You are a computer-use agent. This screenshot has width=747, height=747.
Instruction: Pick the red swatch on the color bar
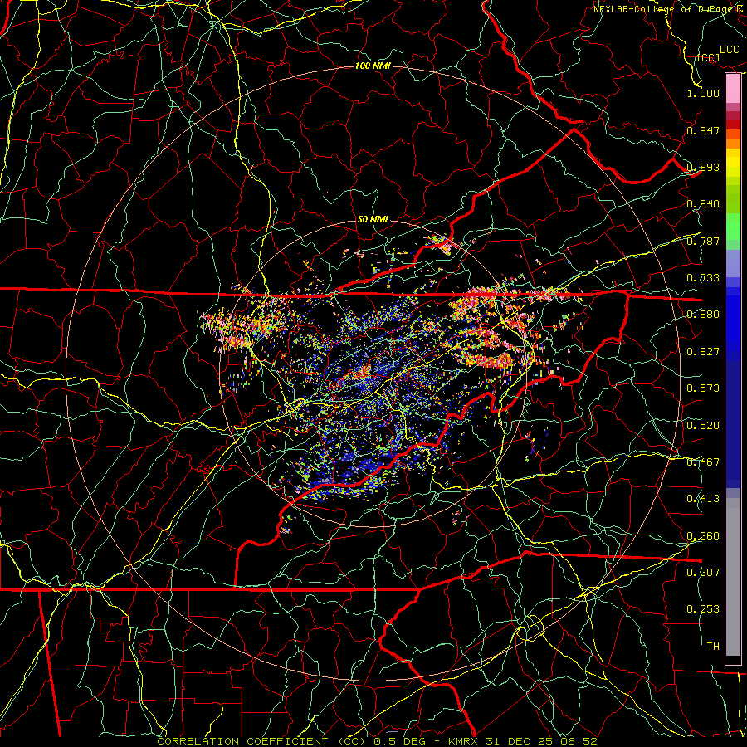733,124
